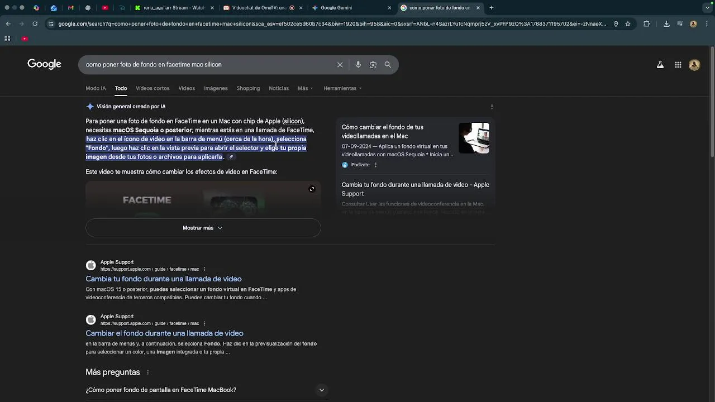Bookmark this page with the star icon

628,24
